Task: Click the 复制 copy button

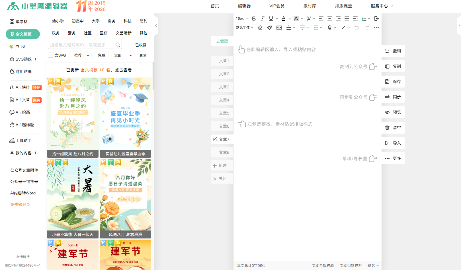Action: click(x=393, y=66)
